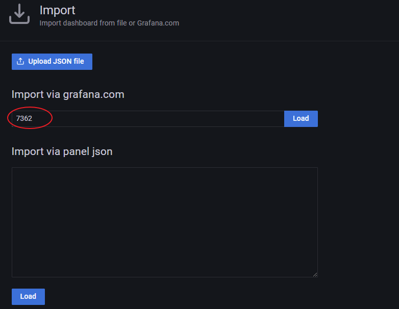Click the empty right portion of ID input
This screenshot has height=309, width=399.
230,119
